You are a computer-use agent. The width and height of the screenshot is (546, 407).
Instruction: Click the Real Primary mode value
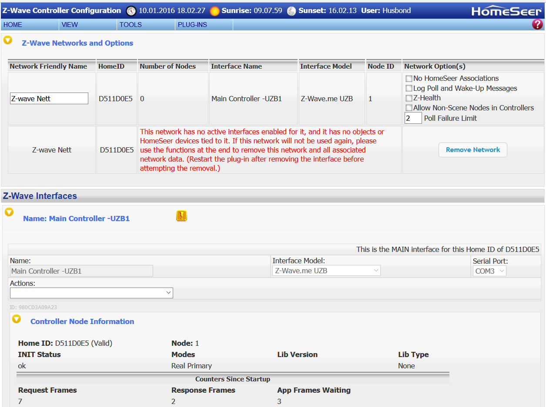coord(191,366)
